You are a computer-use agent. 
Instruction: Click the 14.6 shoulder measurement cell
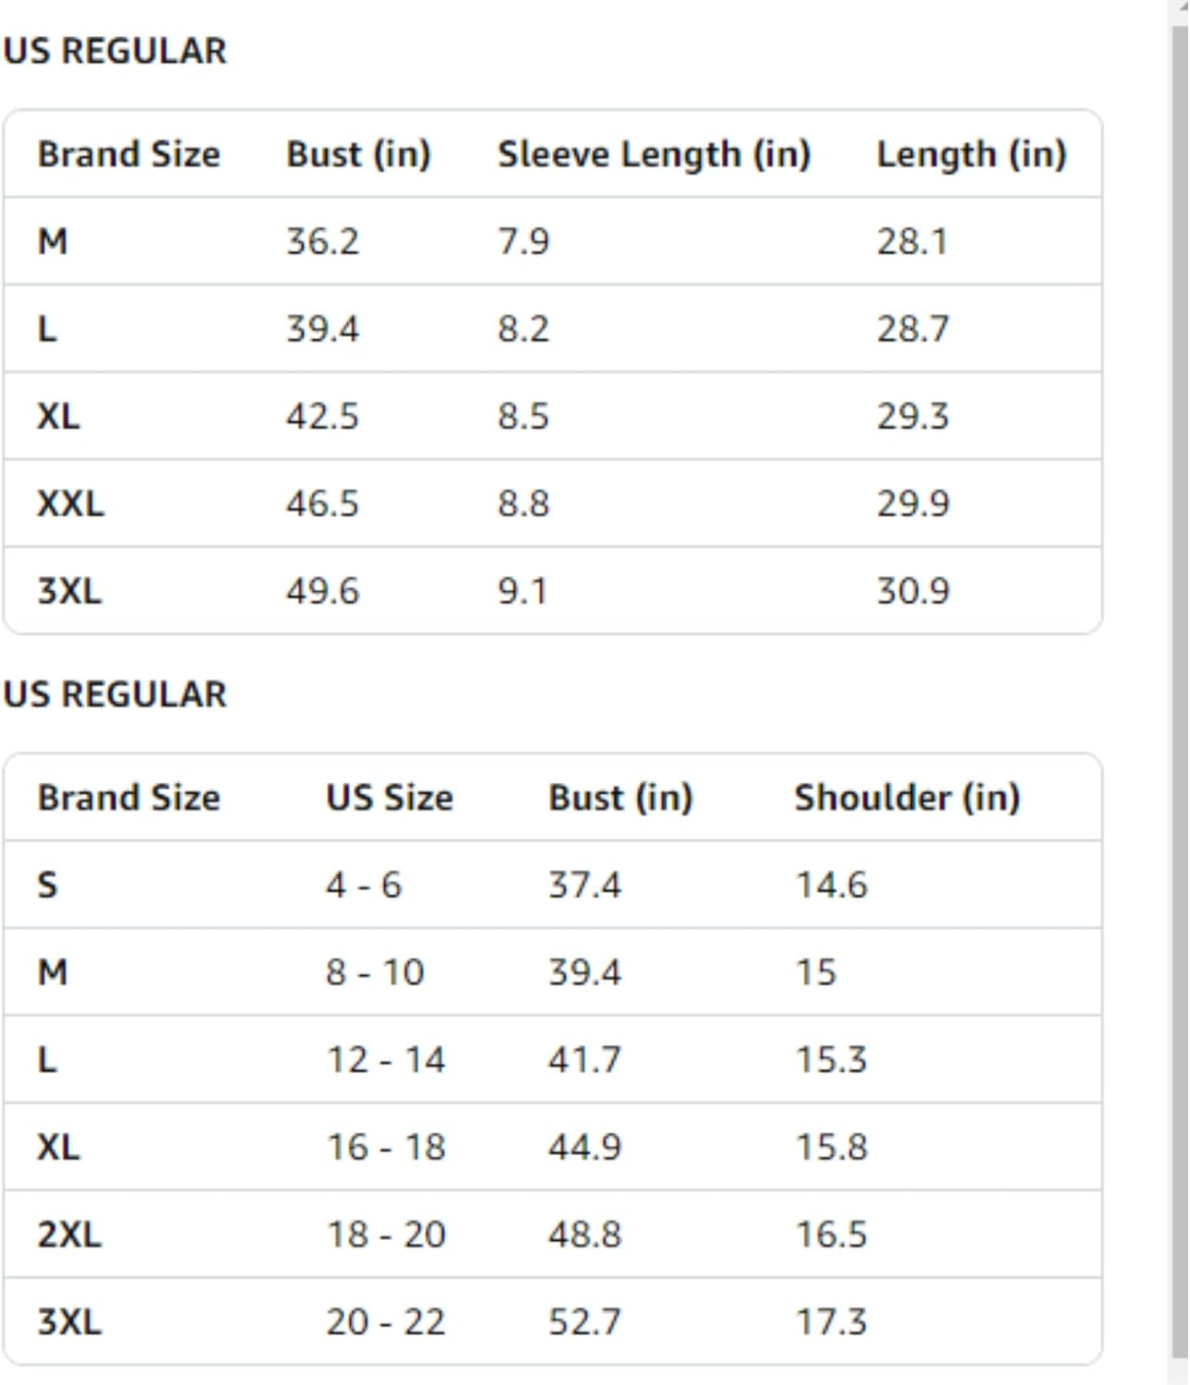pyautogui.click(x=831, y=885)
